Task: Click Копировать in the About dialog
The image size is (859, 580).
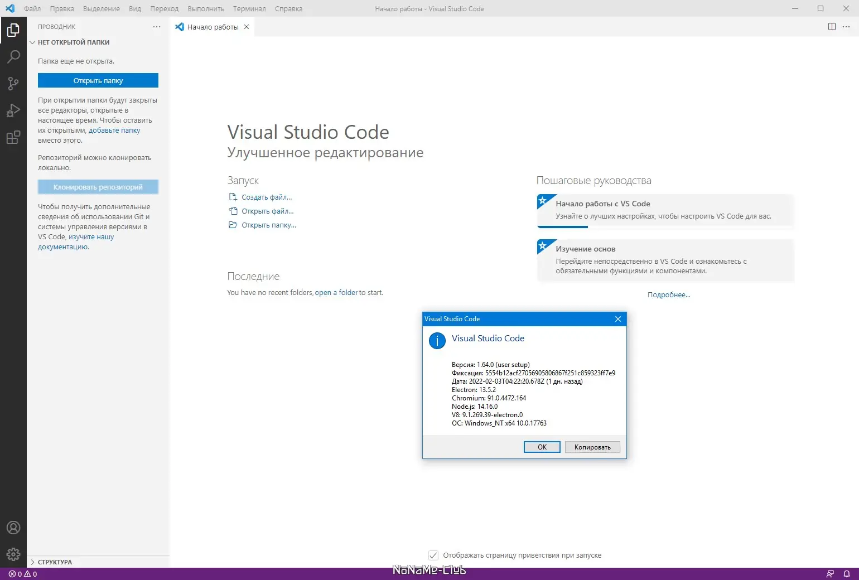Action: pyautogui.click(x=592, y=447)
